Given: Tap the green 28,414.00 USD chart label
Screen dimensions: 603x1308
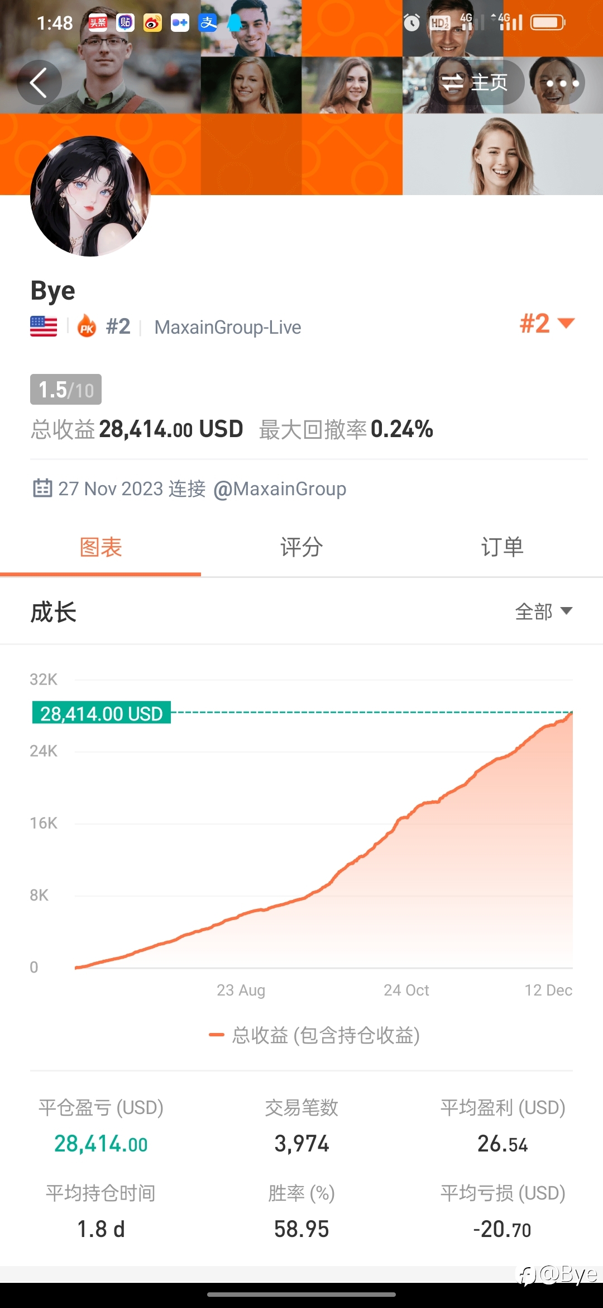Looking at the screenshot, I should pos(102,713).
